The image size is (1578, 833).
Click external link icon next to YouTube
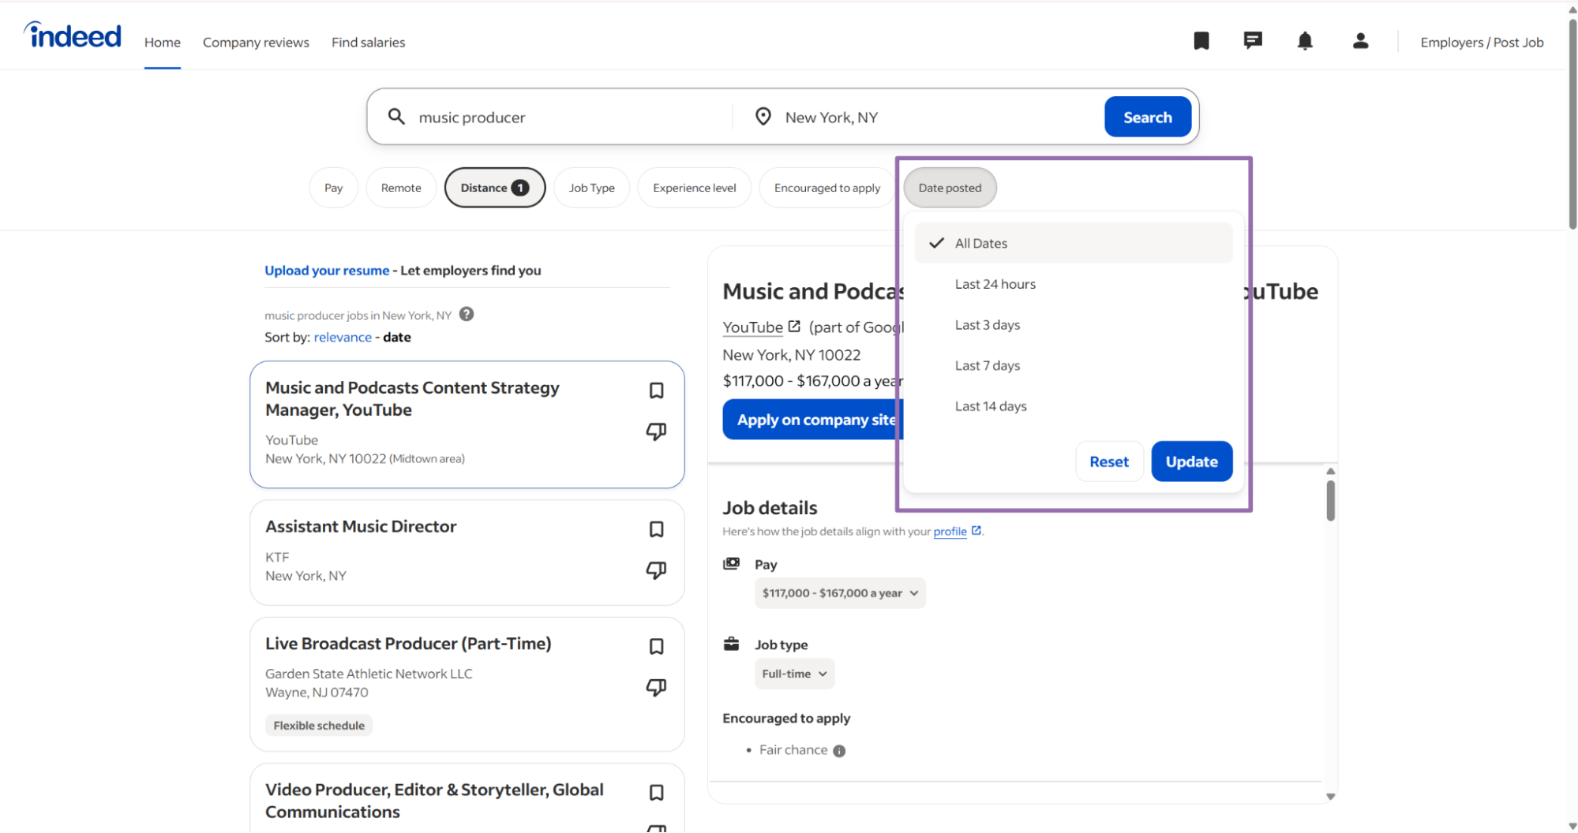point(794,326)
